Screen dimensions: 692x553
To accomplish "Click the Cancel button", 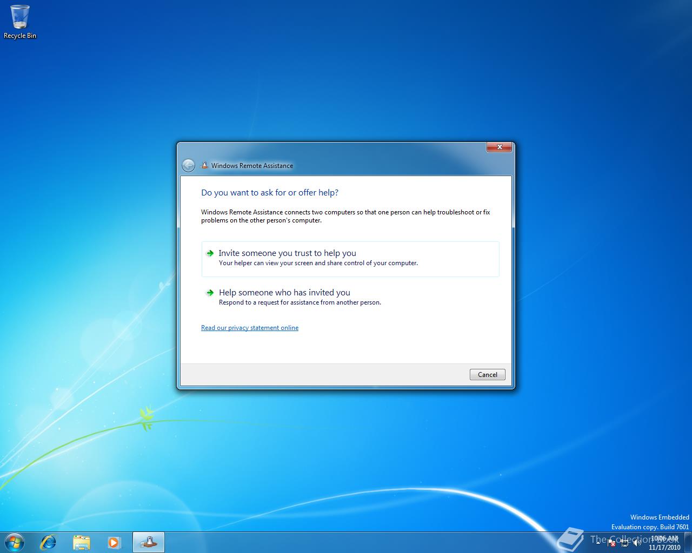I will click(x=487, y=374).
